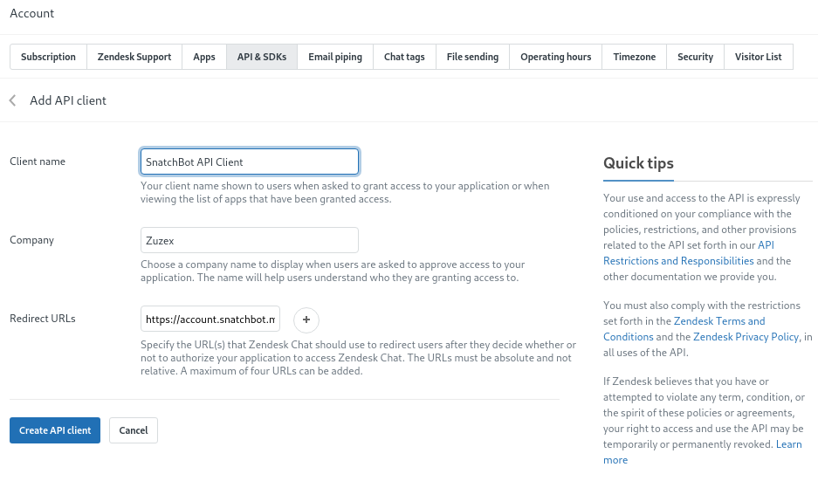Open Zendesk Terms and Conditions link
818x481 pixels.
coord(684,329)
